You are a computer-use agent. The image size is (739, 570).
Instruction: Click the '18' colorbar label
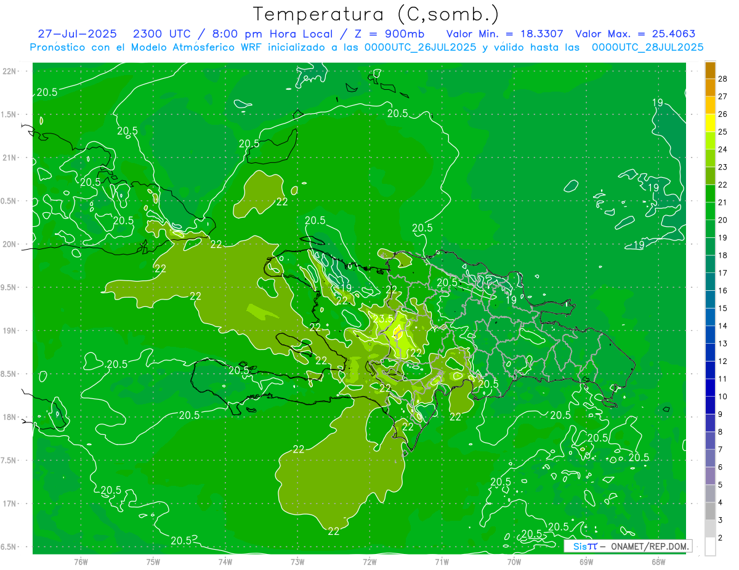point(722,255)
